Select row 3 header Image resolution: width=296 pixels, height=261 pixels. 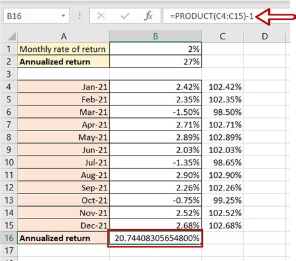click(9, 74)
